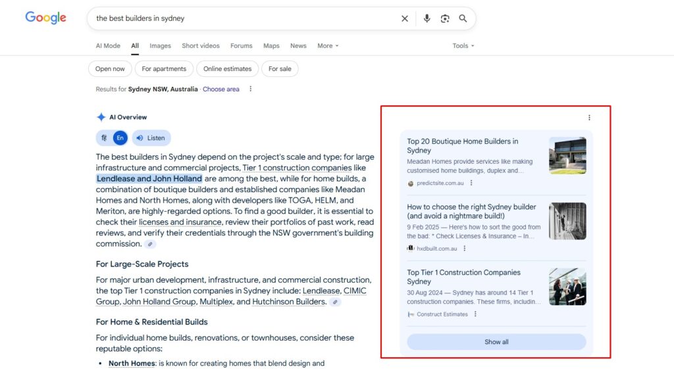Open the Tools dropdown
Image resolution: width=674 pixels, height=369 pixels.
click(463, 46)
